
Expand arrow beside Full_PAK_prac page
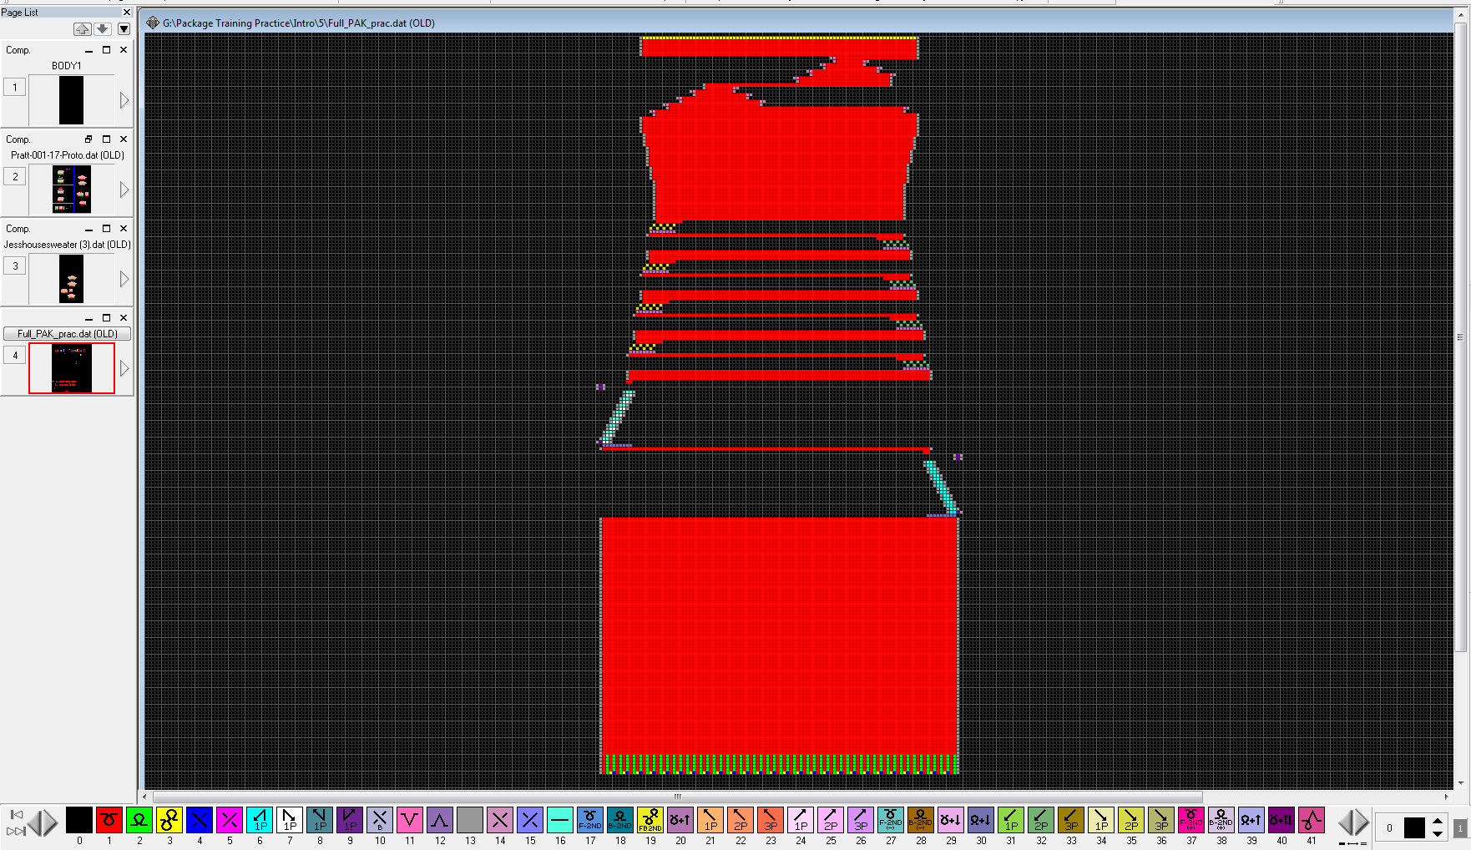[124, 368]
